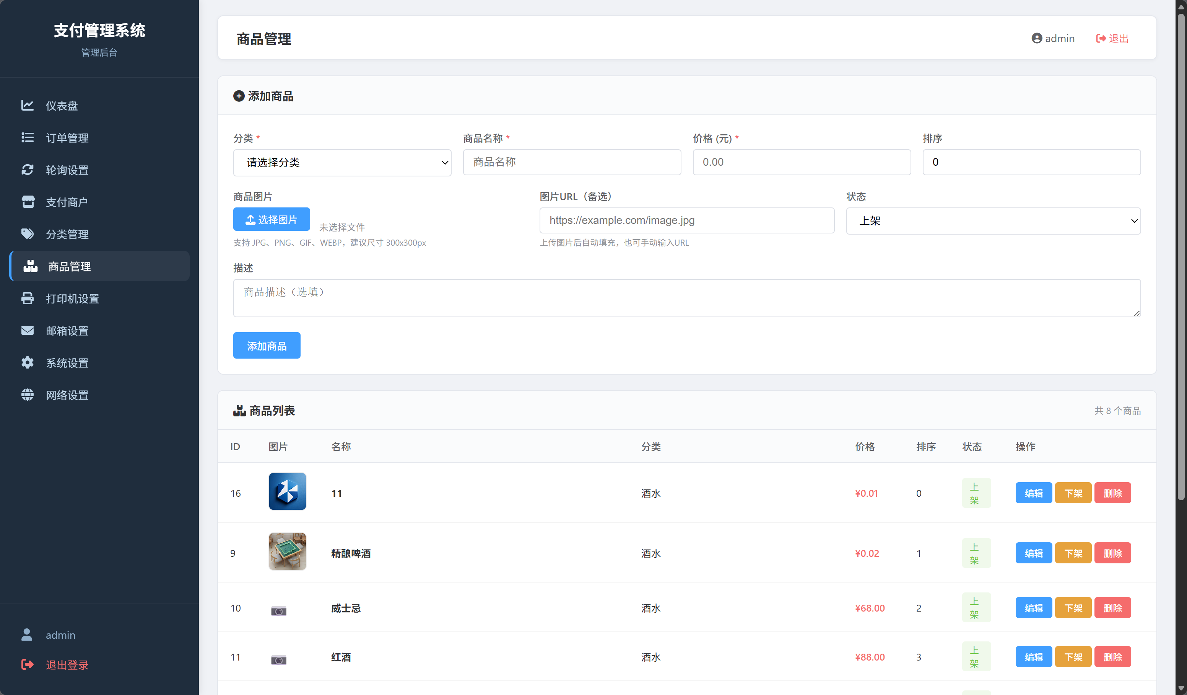Open the 仪表盘 dashboard chart icon
The image size is (1187, 695).
pos(27,105)
